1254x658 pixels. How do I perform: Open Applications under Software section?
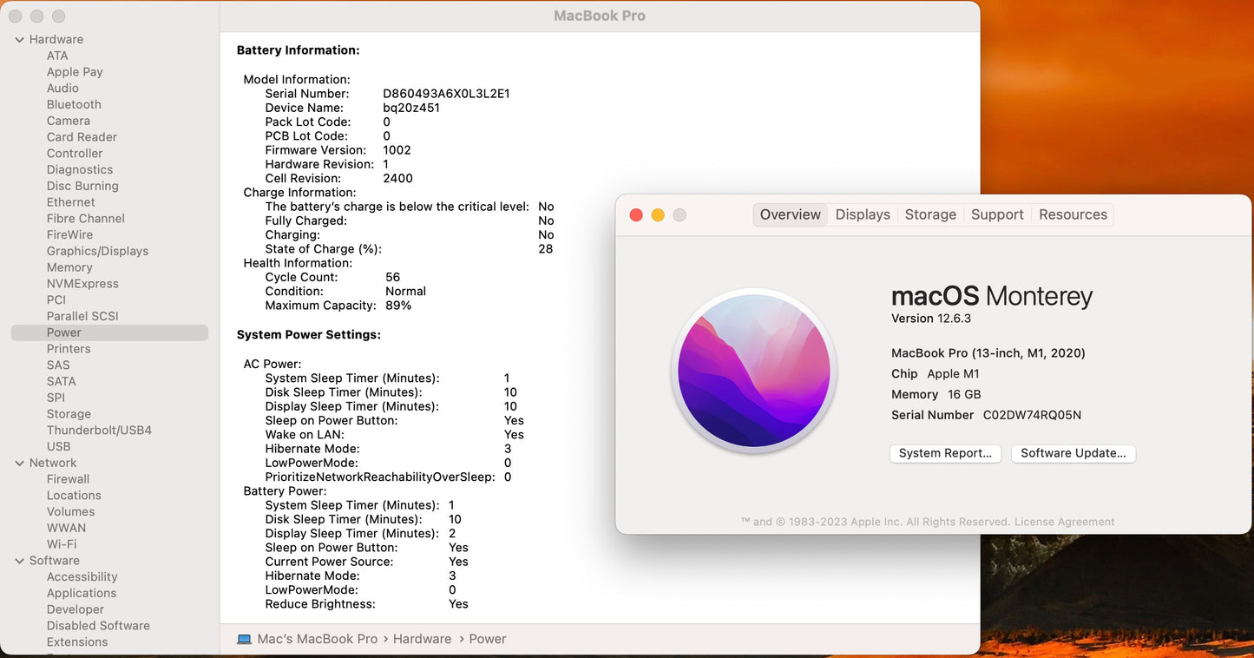(82, 593)
